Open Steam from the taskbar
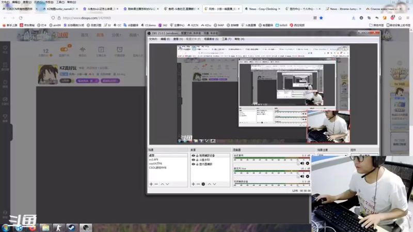This screenshot has height=232, width=413. point(72,228)
